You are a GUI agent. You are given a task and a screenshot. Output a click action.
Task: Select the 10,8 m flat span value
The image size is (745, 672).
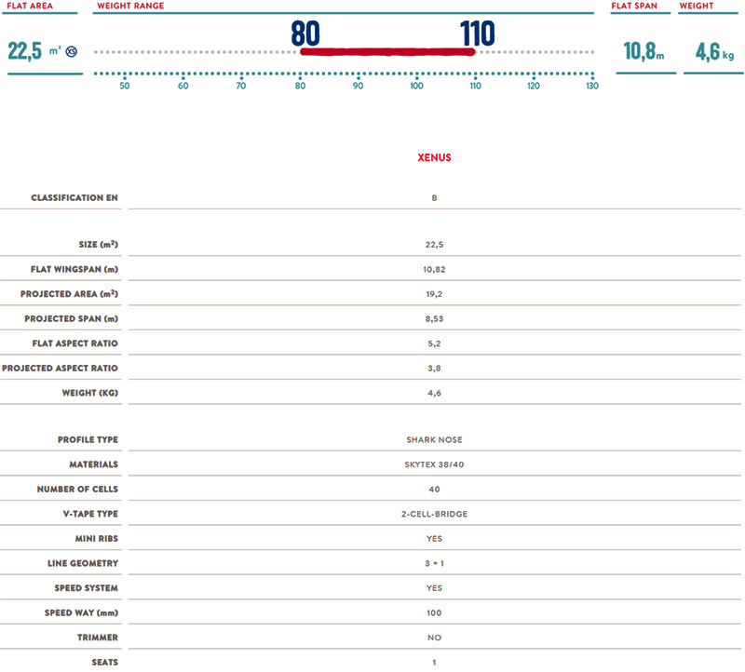(x=643, y=51)
